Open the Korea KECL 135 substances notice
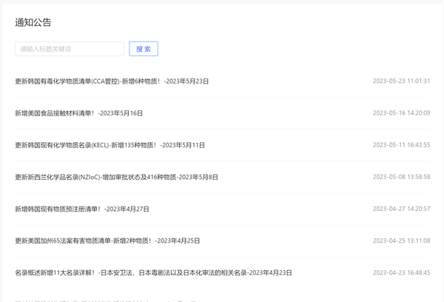444x302 pixels. click(x=110, y=145)
